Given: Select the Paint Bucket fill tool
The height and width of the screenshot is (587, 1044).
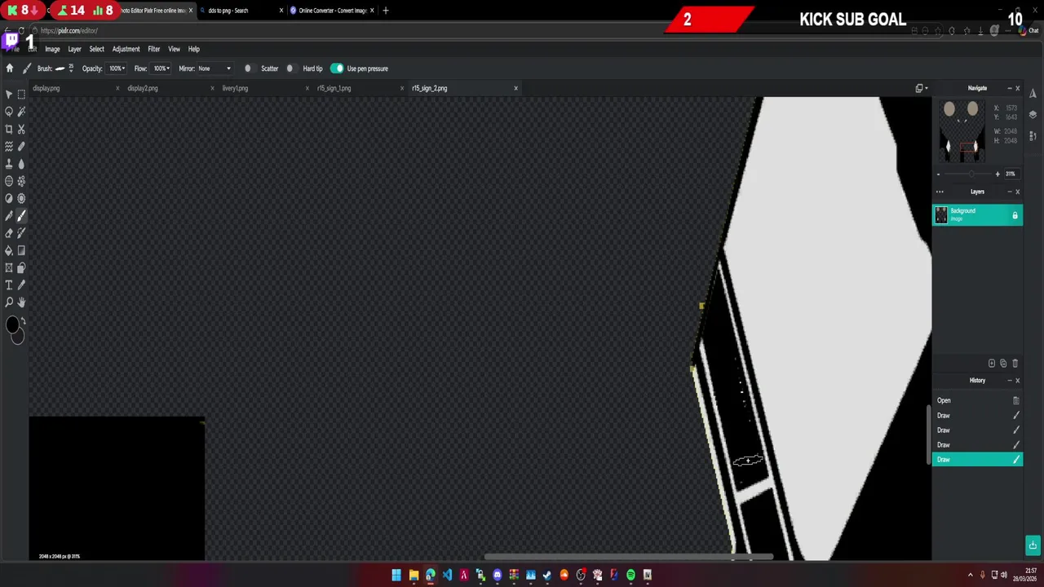Looking at the screenshot, I should click(9, 250).
